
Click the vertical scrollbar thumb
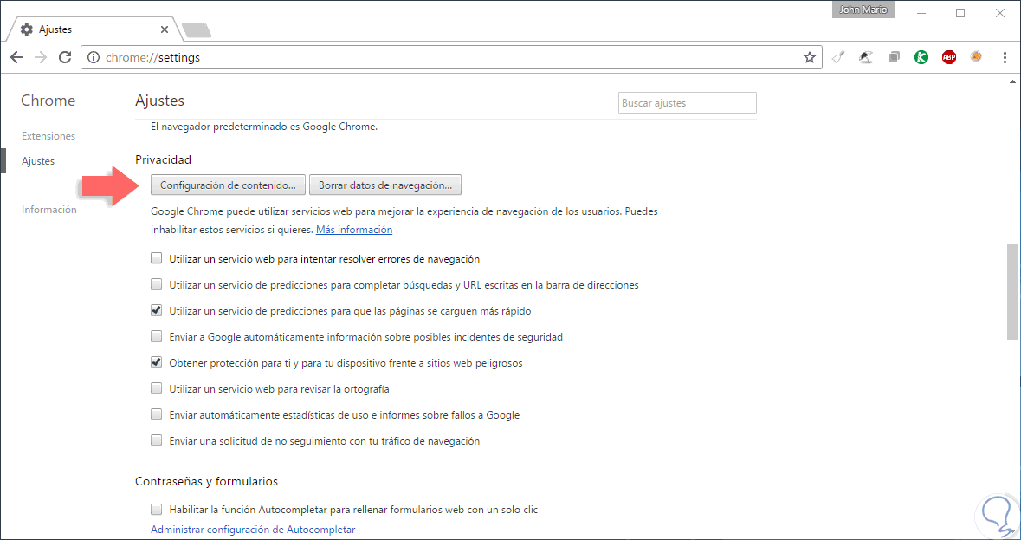(x=1012, y=291)
